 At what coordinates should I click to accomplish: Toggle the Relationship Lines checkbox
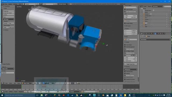pos(125,53)
